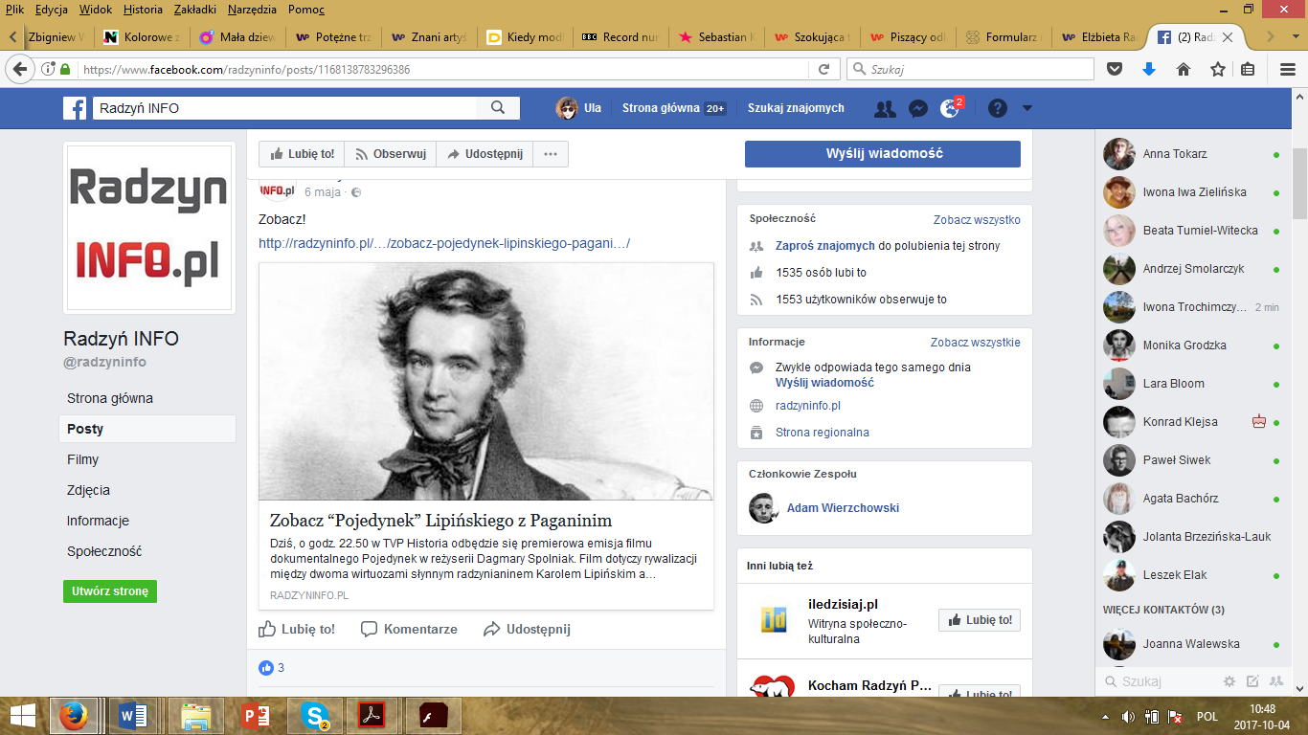Click Utwórz stronę green button

(x=110, y=591)
